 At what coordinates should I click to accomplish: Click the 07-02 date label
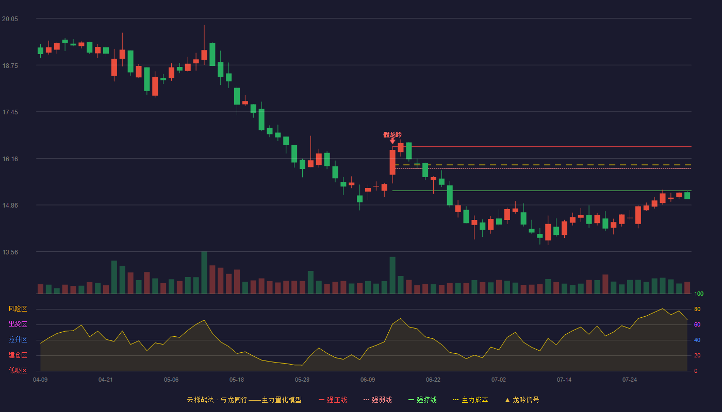[x=499, y=380]
